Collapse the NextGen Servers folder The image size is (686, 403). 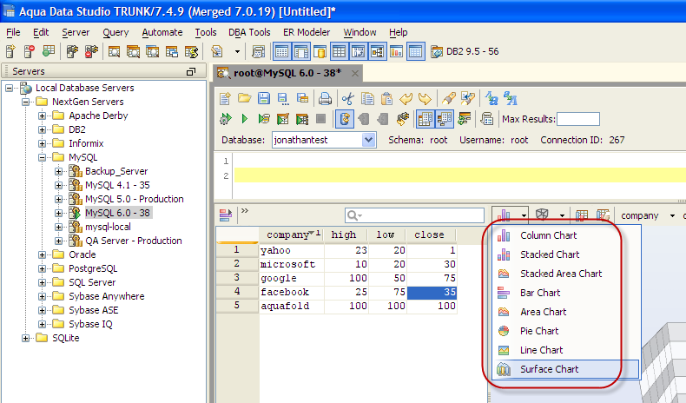click(26, 102)
